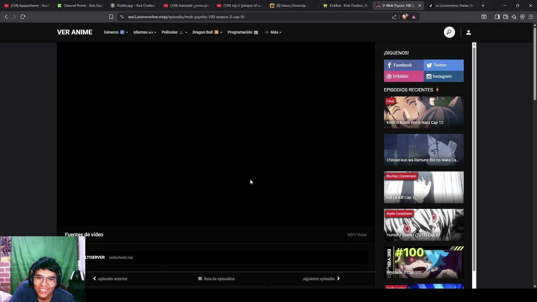This screenshot has height=302, width=537.
Task: Open the Brave Wallet icon
Action: click(506, 17)
